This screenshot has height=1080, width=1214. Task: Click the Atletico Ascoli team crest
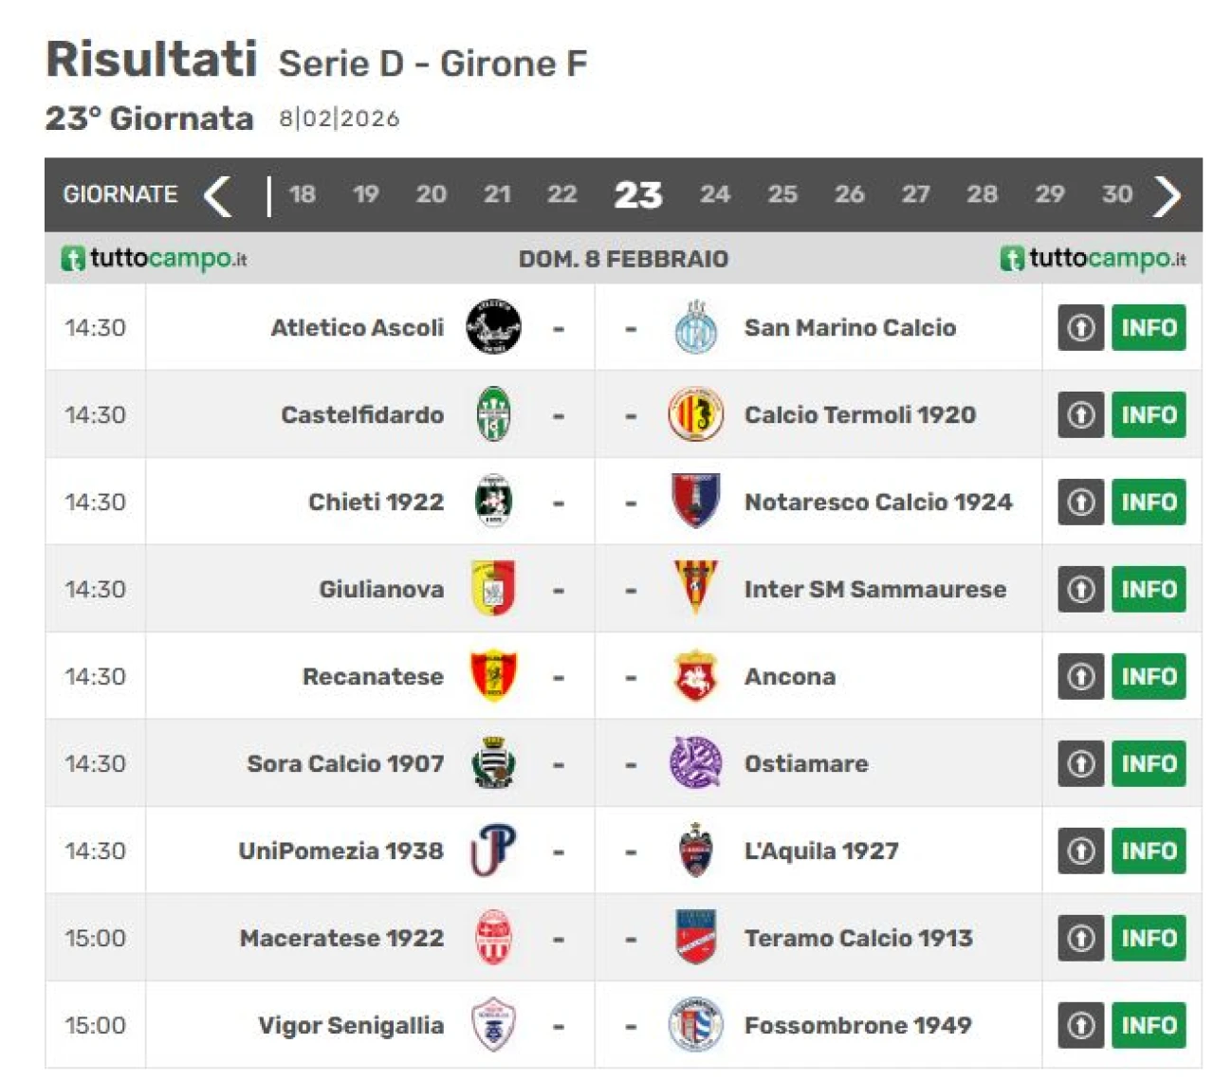(x=493, y=327)
